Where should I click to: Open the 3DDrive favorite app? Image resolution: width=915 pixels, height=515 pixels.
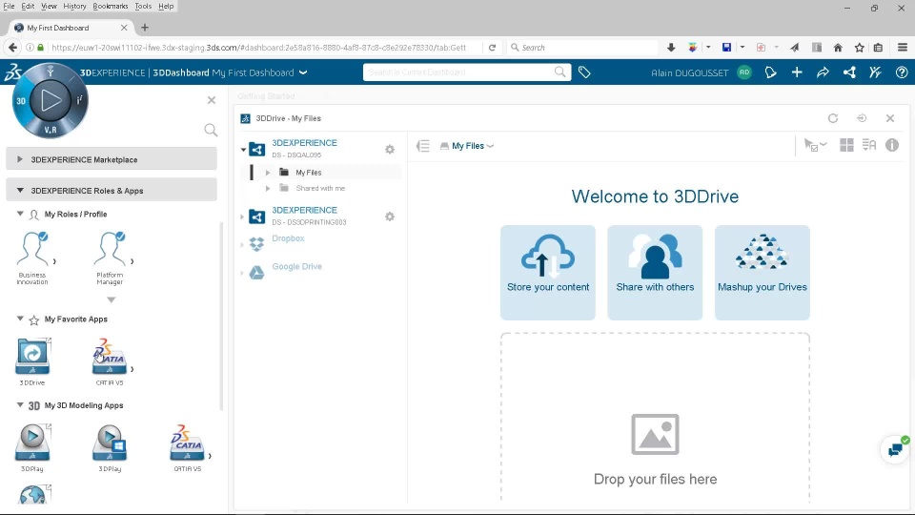pyautogui.click(x=32, y=356)
